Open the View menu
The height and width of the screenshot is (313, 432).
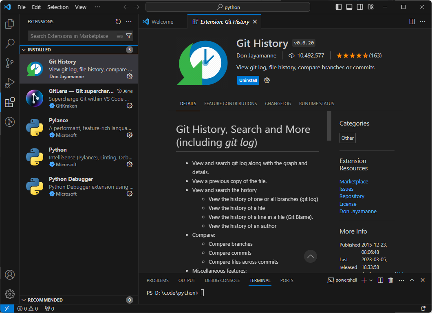(81, 7)
